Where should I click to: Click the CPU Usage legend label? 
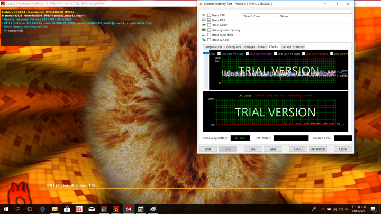click(x=244, y=95)
